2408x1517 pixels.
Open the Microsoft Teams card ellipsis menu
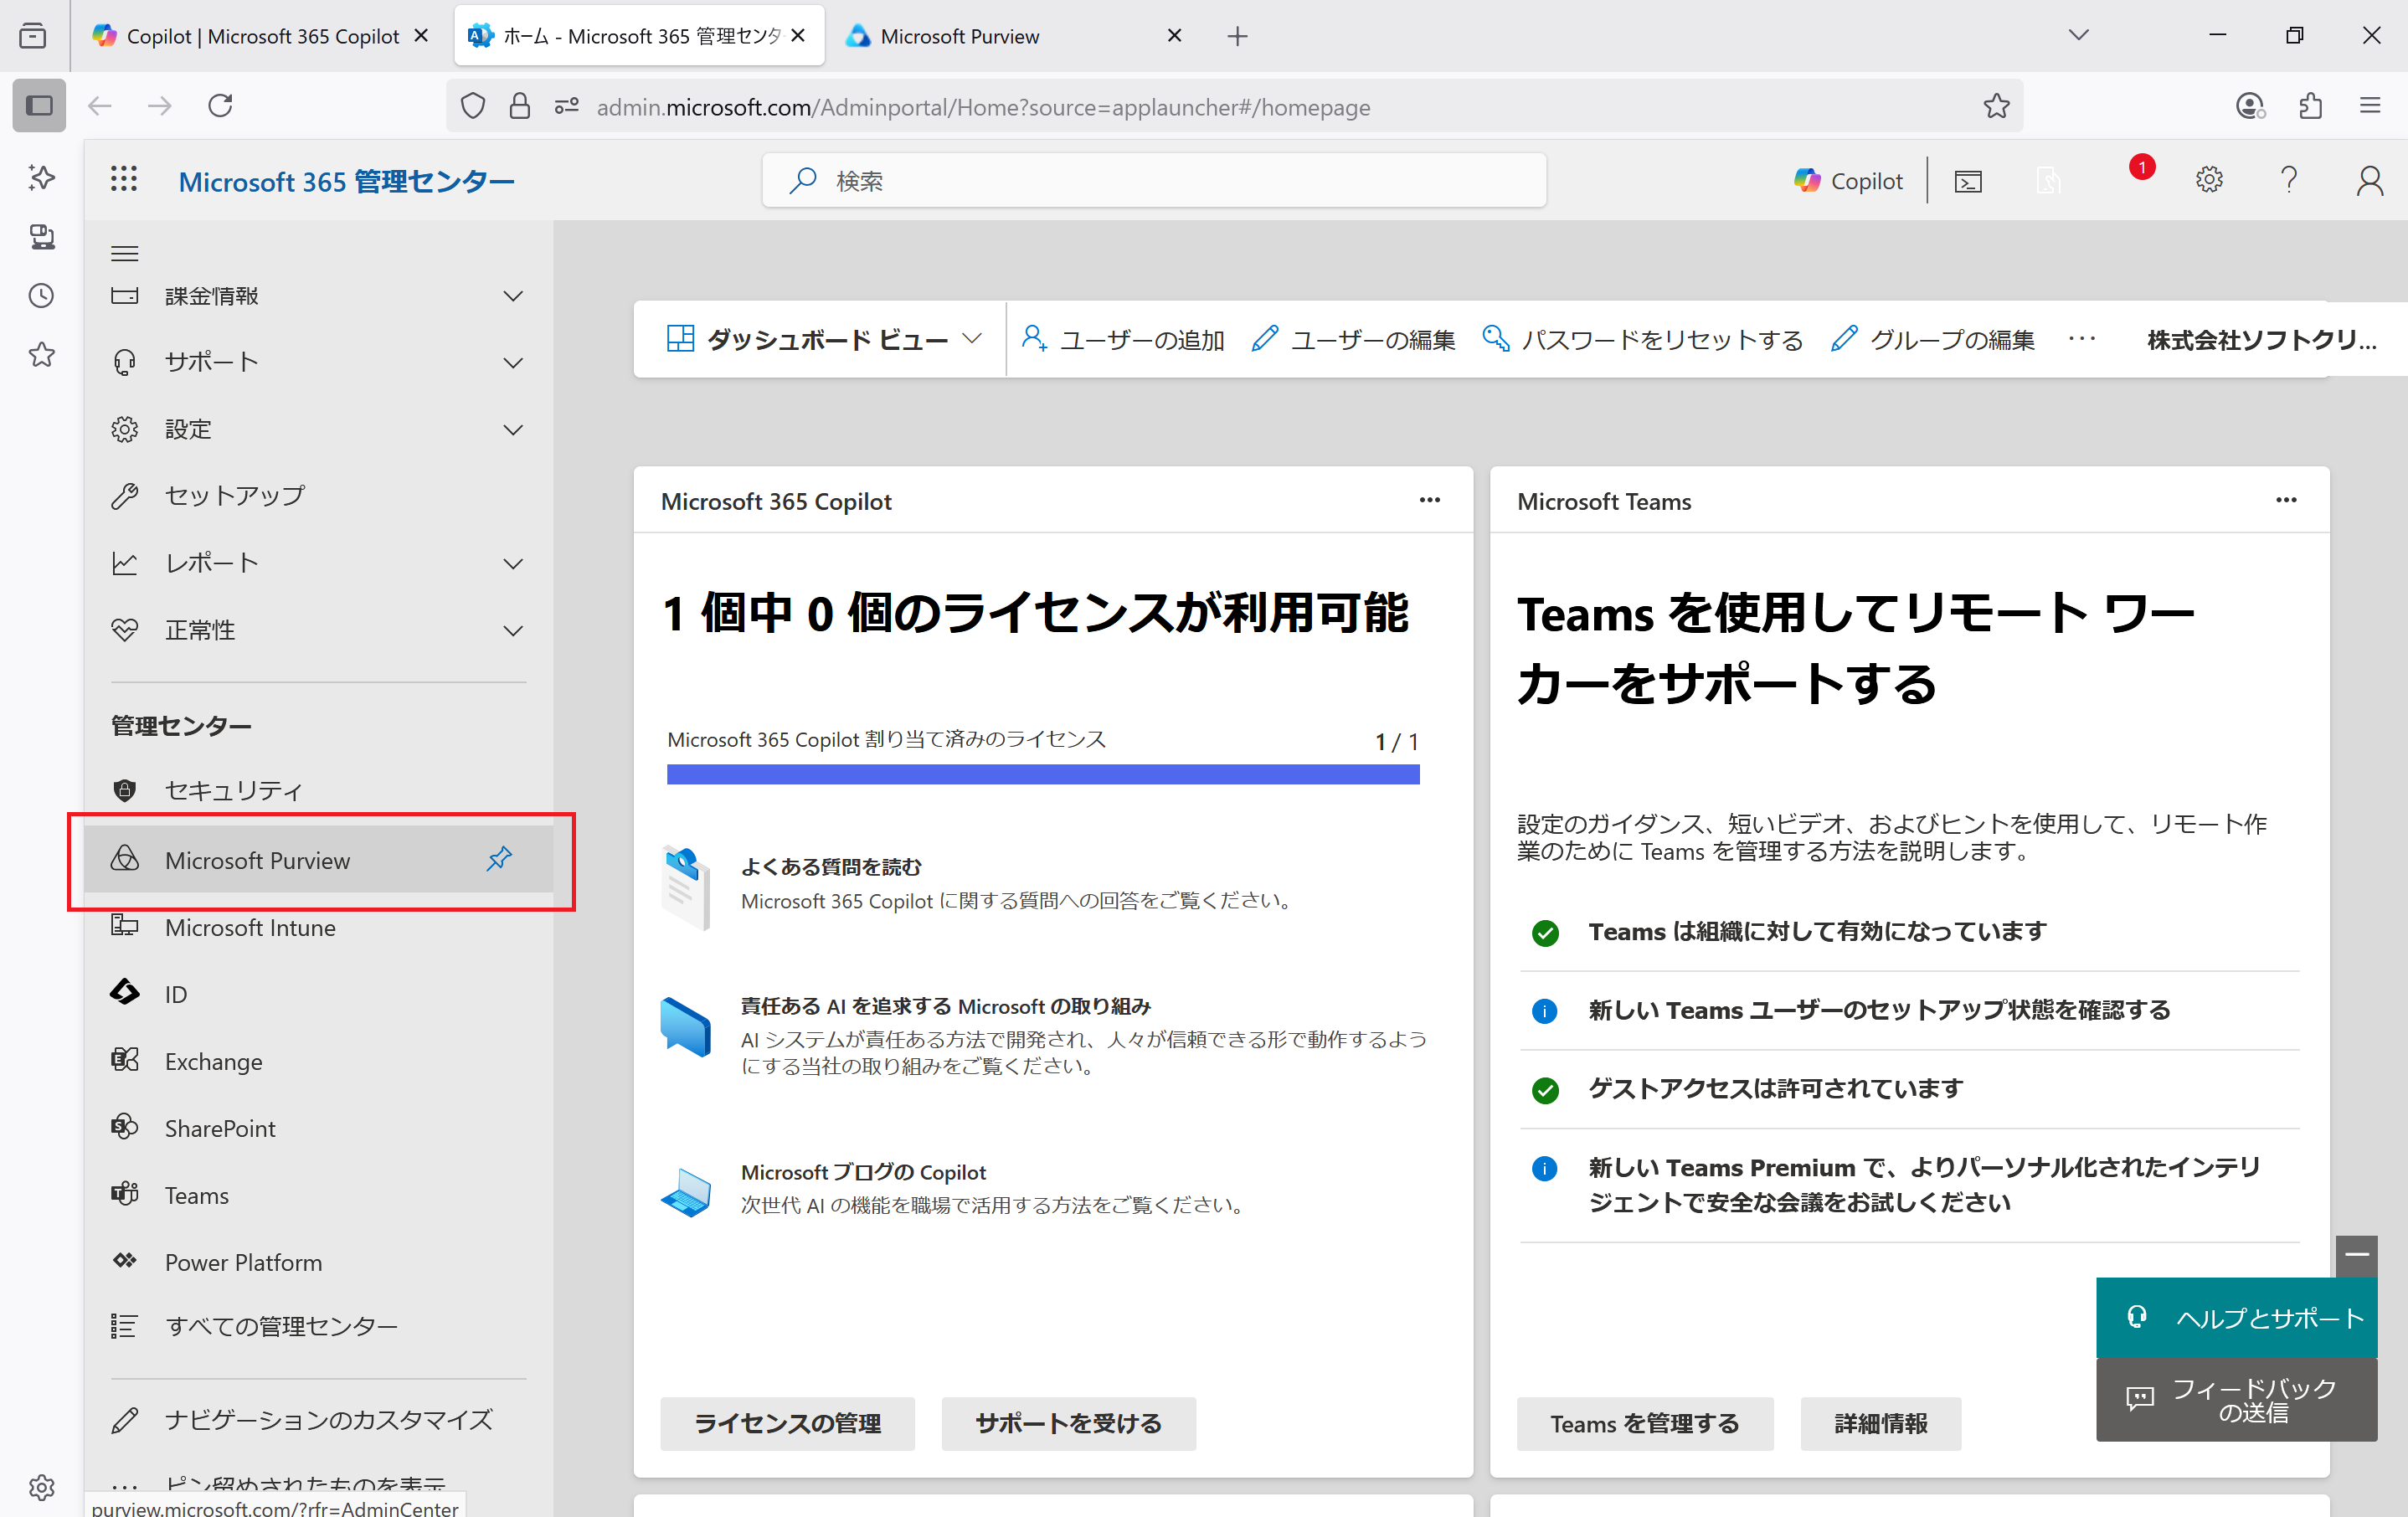point(2286,500)
